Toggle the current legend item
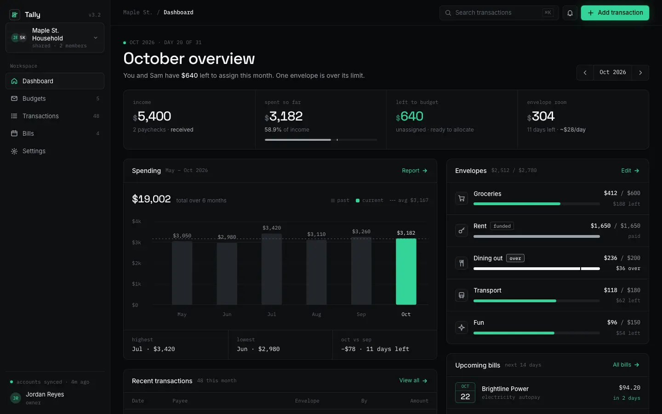Viewport: 662px width, 414px height. pos(370,201)
